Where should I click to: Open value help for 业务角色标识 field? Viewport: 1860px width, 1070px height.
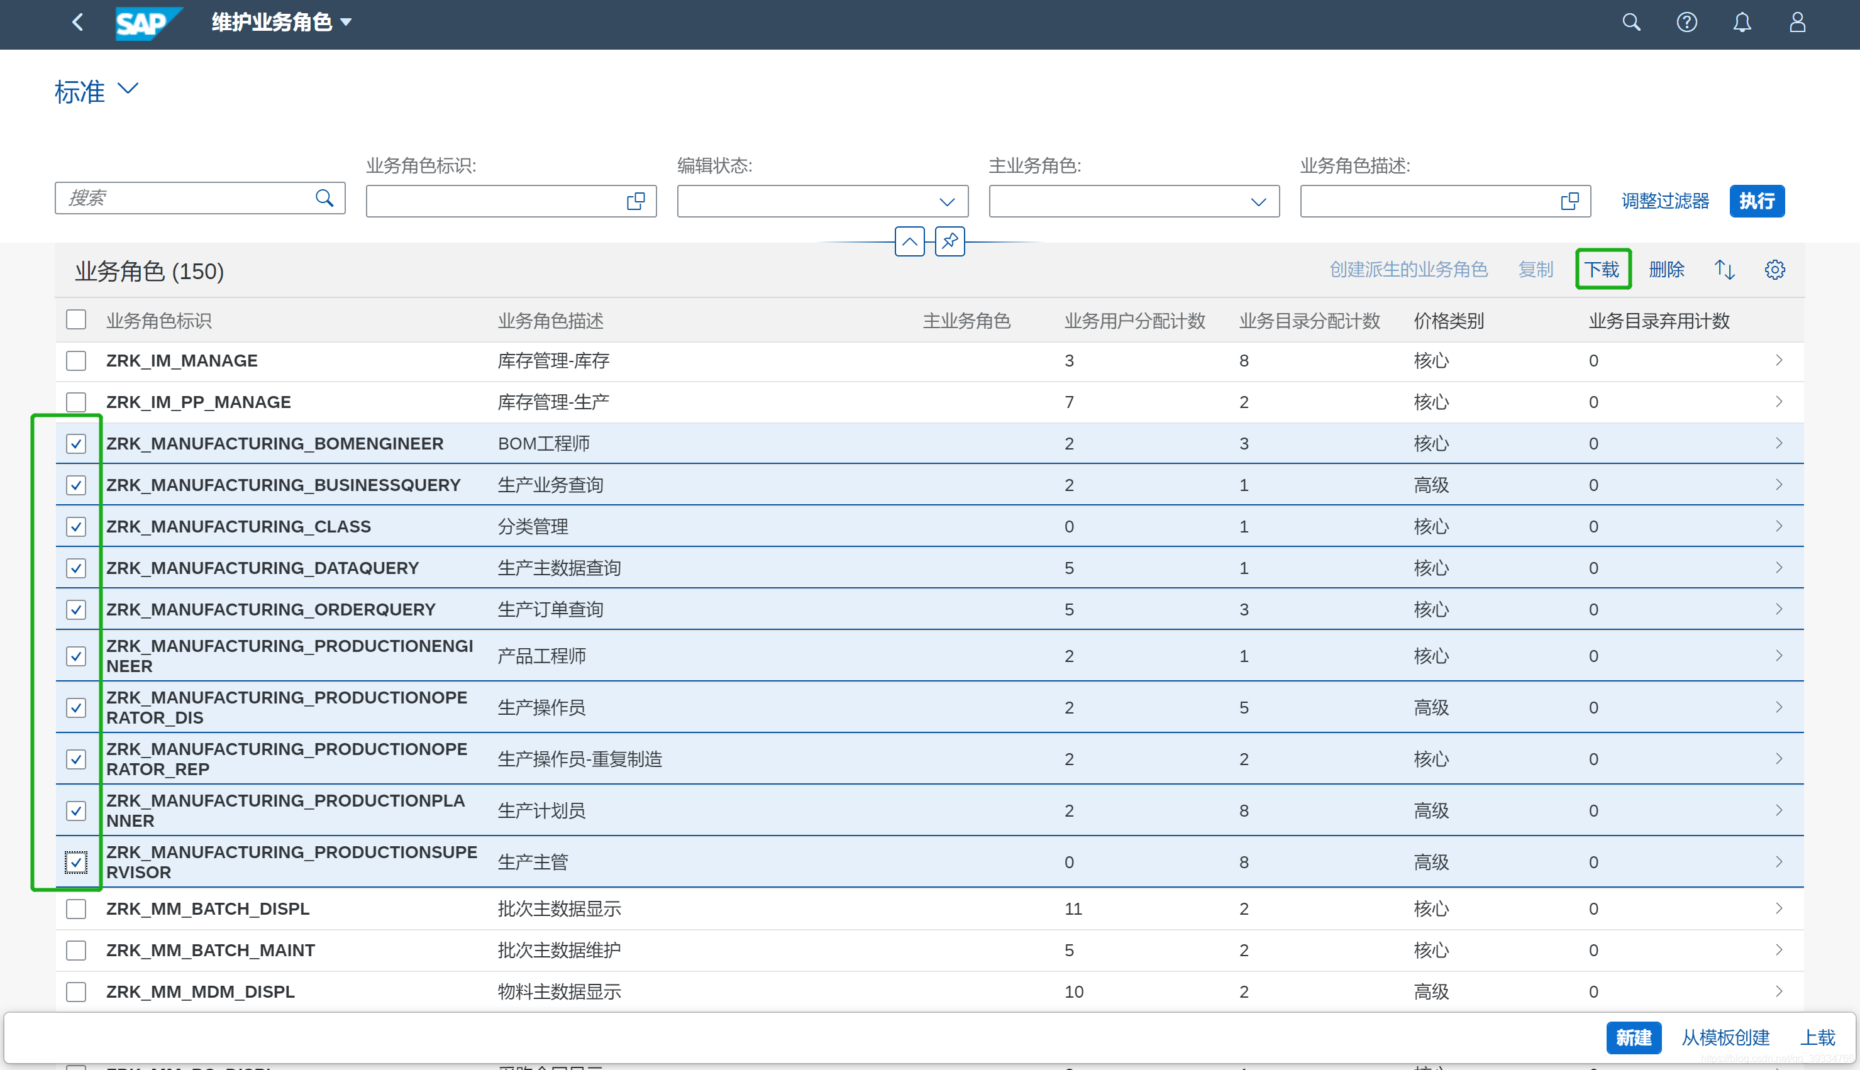636,201
